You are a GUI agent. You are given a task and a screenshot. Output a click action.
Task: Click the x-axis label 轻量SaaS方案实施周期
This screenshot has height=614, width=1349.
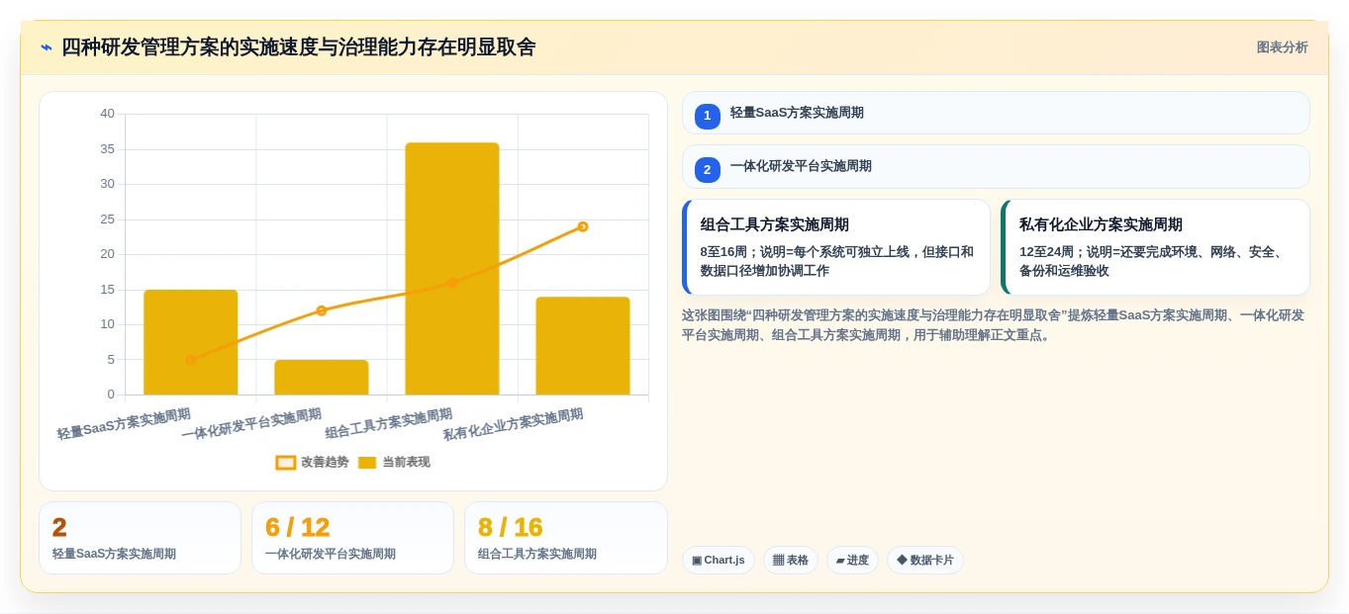(124, 424)
